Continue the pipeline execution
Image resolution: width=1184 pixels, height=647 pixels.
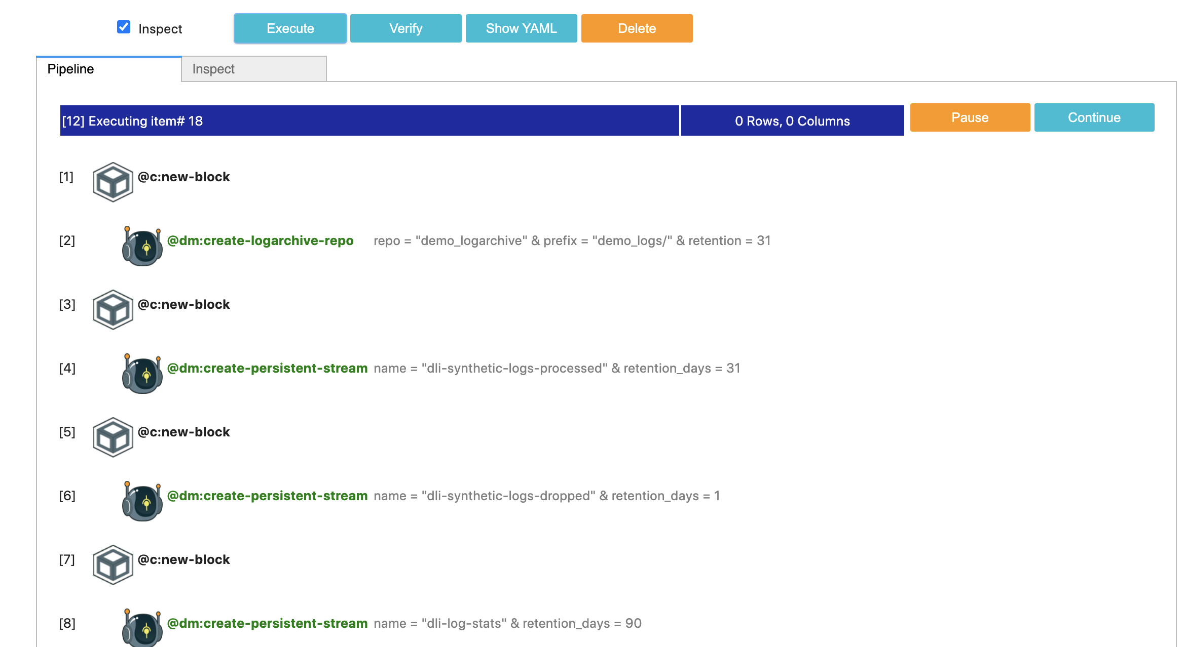pyautogui.click(x=1094, y=117)
